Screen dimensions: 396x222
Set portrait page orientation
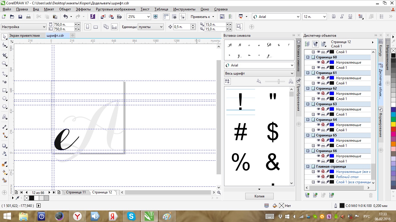click(x=88, y=27)
